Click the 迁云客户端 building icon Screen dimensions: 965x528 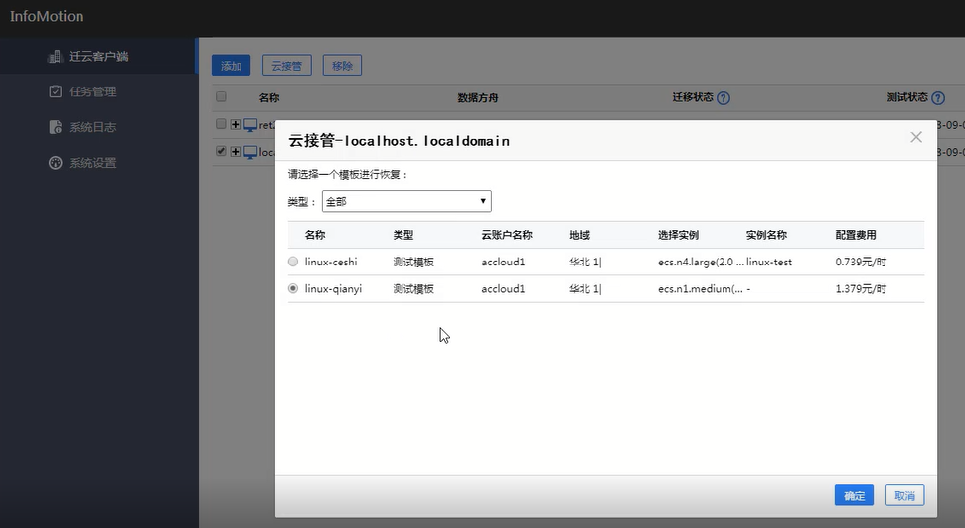(x=55, y=56)
